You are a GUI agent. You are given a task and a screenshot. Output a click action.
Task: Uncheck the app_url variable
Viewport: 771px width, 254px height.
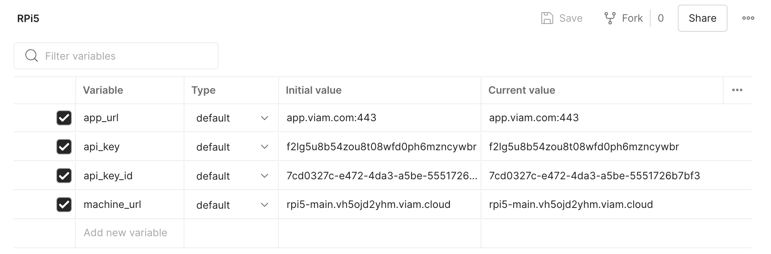point(64,118)
